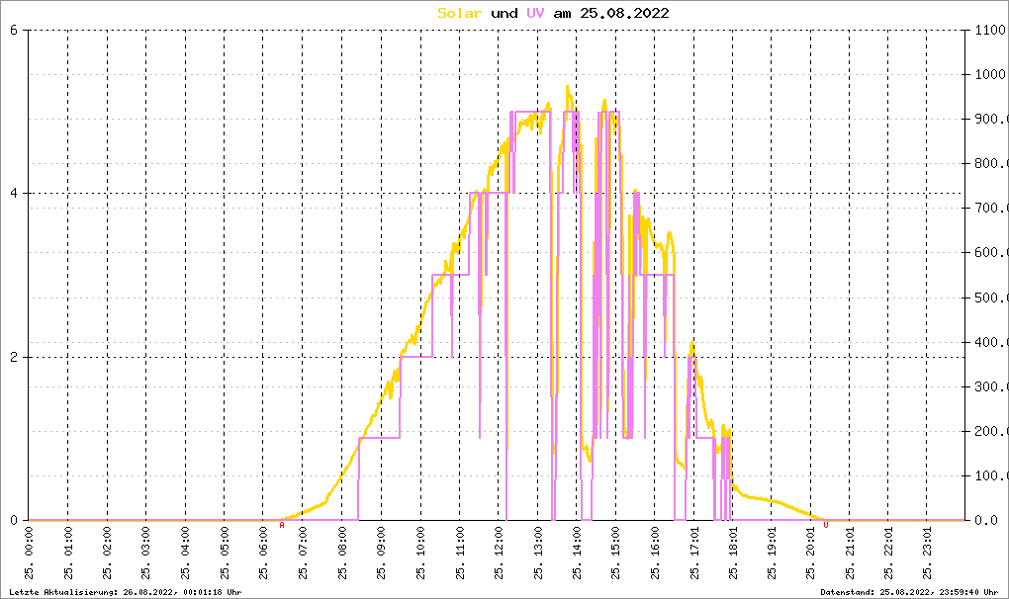Click the time axis label '25. 12:00'
The width and height of the screenshot is (1009, 599).
pos(499,553)
